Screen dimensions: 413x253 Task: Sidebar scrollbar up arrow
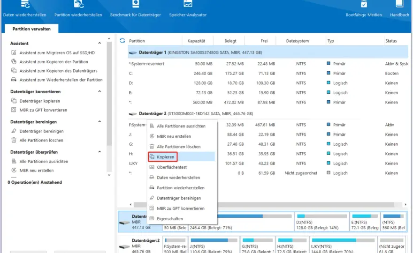coord(109,39)
